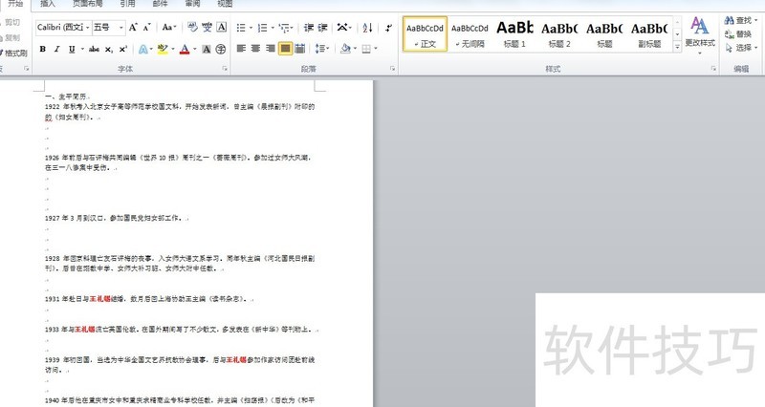Viewport: 765px width, 407px height.
Task: Apply the Normal (正文) style
Action: (425, 34)
